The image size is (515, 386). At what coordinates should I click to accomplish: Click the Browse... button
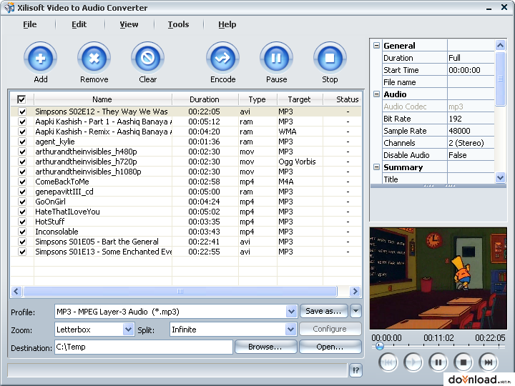(x=265, y=347)
